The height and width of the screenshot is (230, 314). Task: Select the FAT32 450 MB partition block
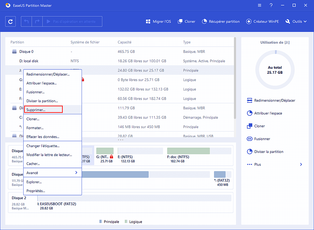(x=223, y=179)
